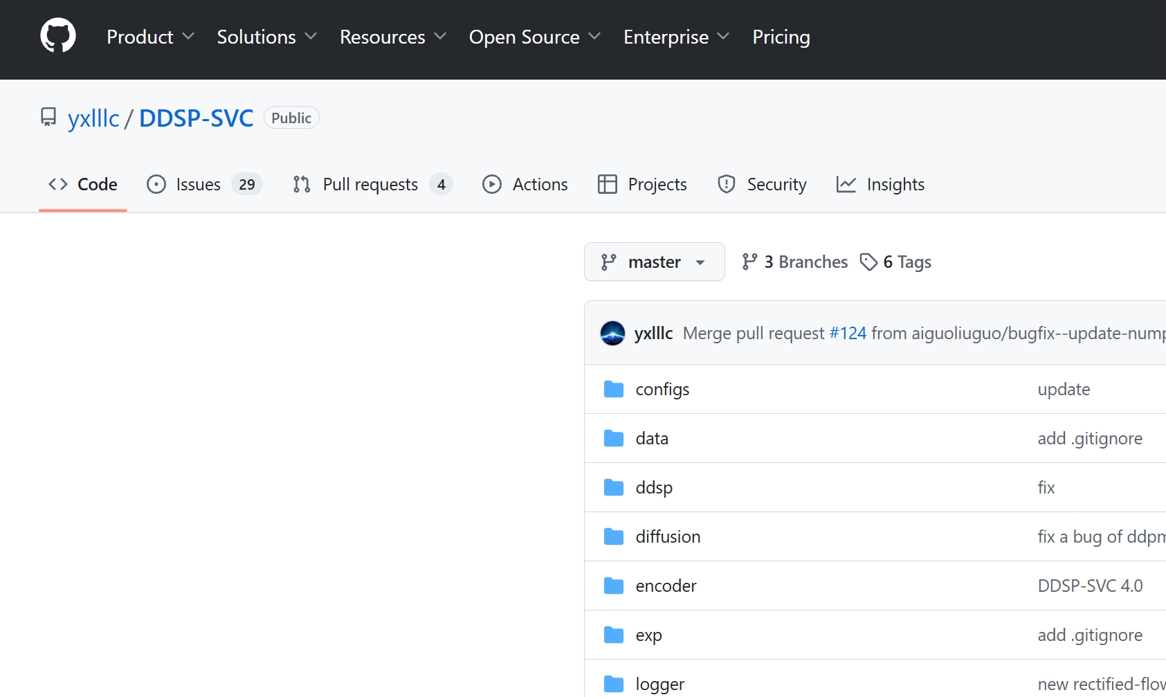Image resolution: width=1166 pixels, height=697 pixels.
Task: Click the branch icon beside 3 Branches
Action: 749,262
